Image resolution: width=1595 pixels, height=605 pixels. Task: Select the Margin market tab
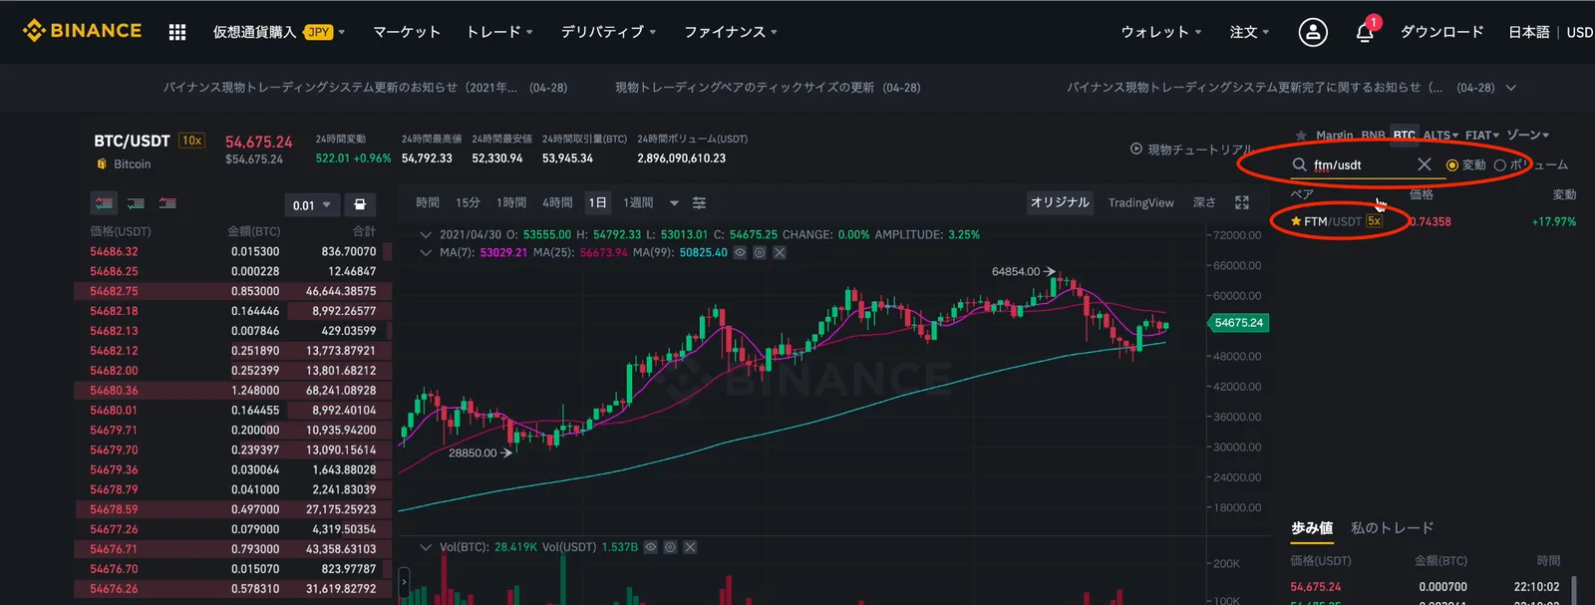click(x=1334, y=136)
